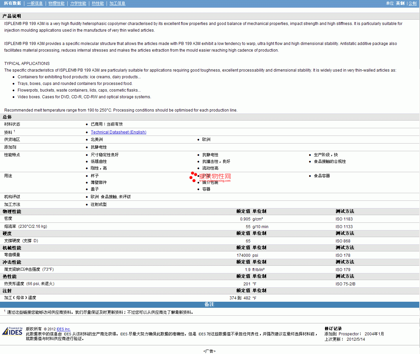Click the Powered by IDES logo
Image resolution: width=420 pixels, height=354 pixels.
tap(12, 331)
